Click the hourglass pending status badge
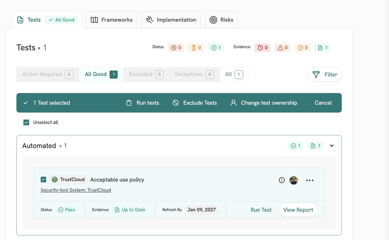Viewport: 389px width, 240px height. pyautogui.click(x=196, y=48)
